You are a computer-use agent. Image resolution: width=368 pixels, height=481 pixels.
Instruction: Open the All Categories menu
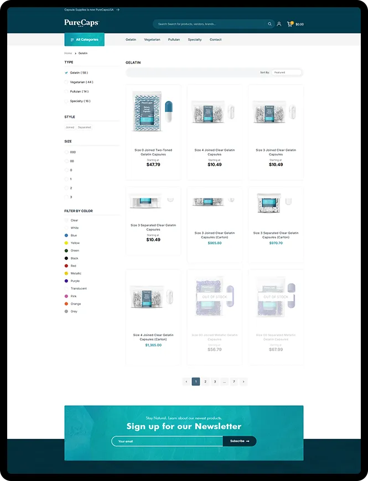(x=85, y=40)
